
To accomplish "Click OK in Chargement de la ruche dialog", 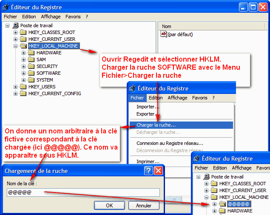I will (110, 206).
